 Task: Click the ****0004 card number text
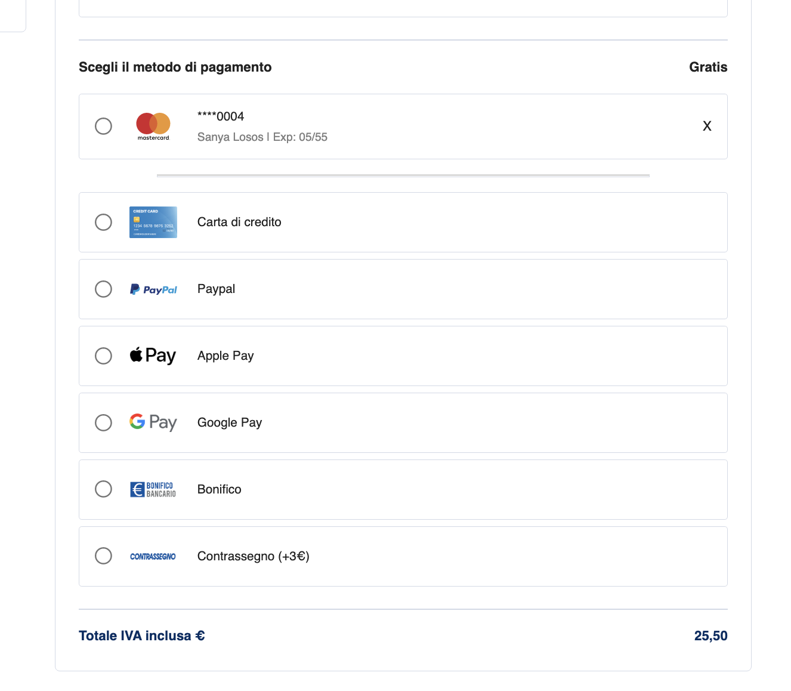[x=221, y=116]
